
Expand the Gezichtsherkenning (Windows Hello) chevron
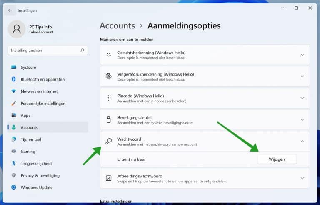(302, 55)
